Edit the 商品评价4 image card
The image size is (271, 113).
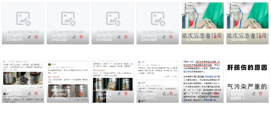coord(29,94)
